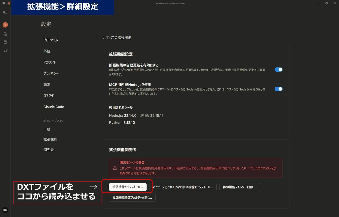339x217 pixels.
Task: Start a new chat with plus icon
Action: (x=5, y=25)
